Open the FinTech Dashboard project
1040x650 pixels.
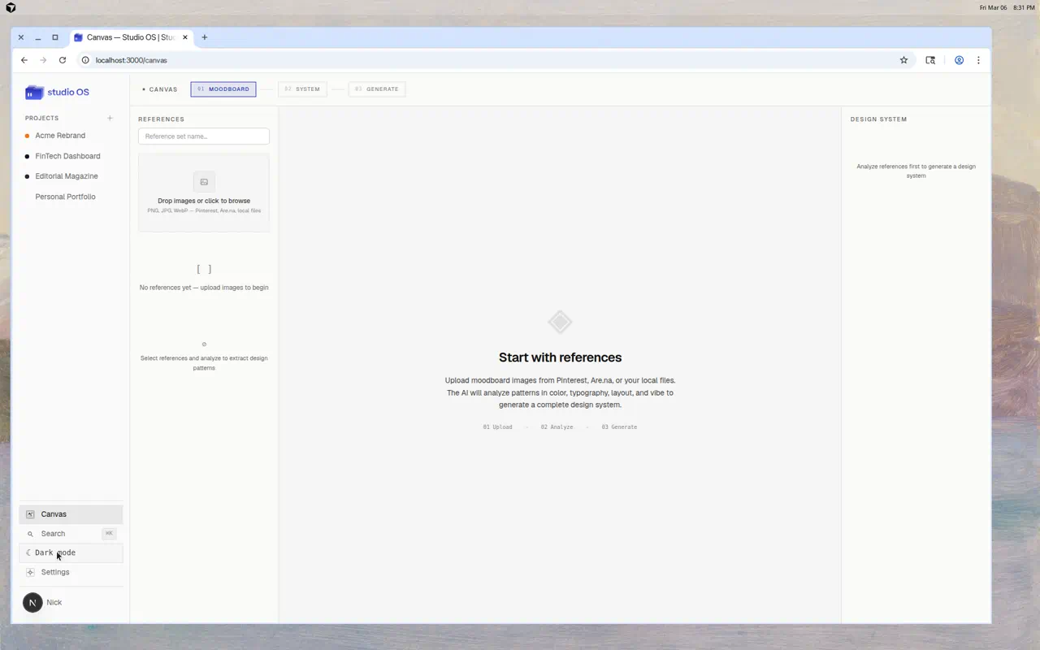pyautogui.click(x=67, y=156)
